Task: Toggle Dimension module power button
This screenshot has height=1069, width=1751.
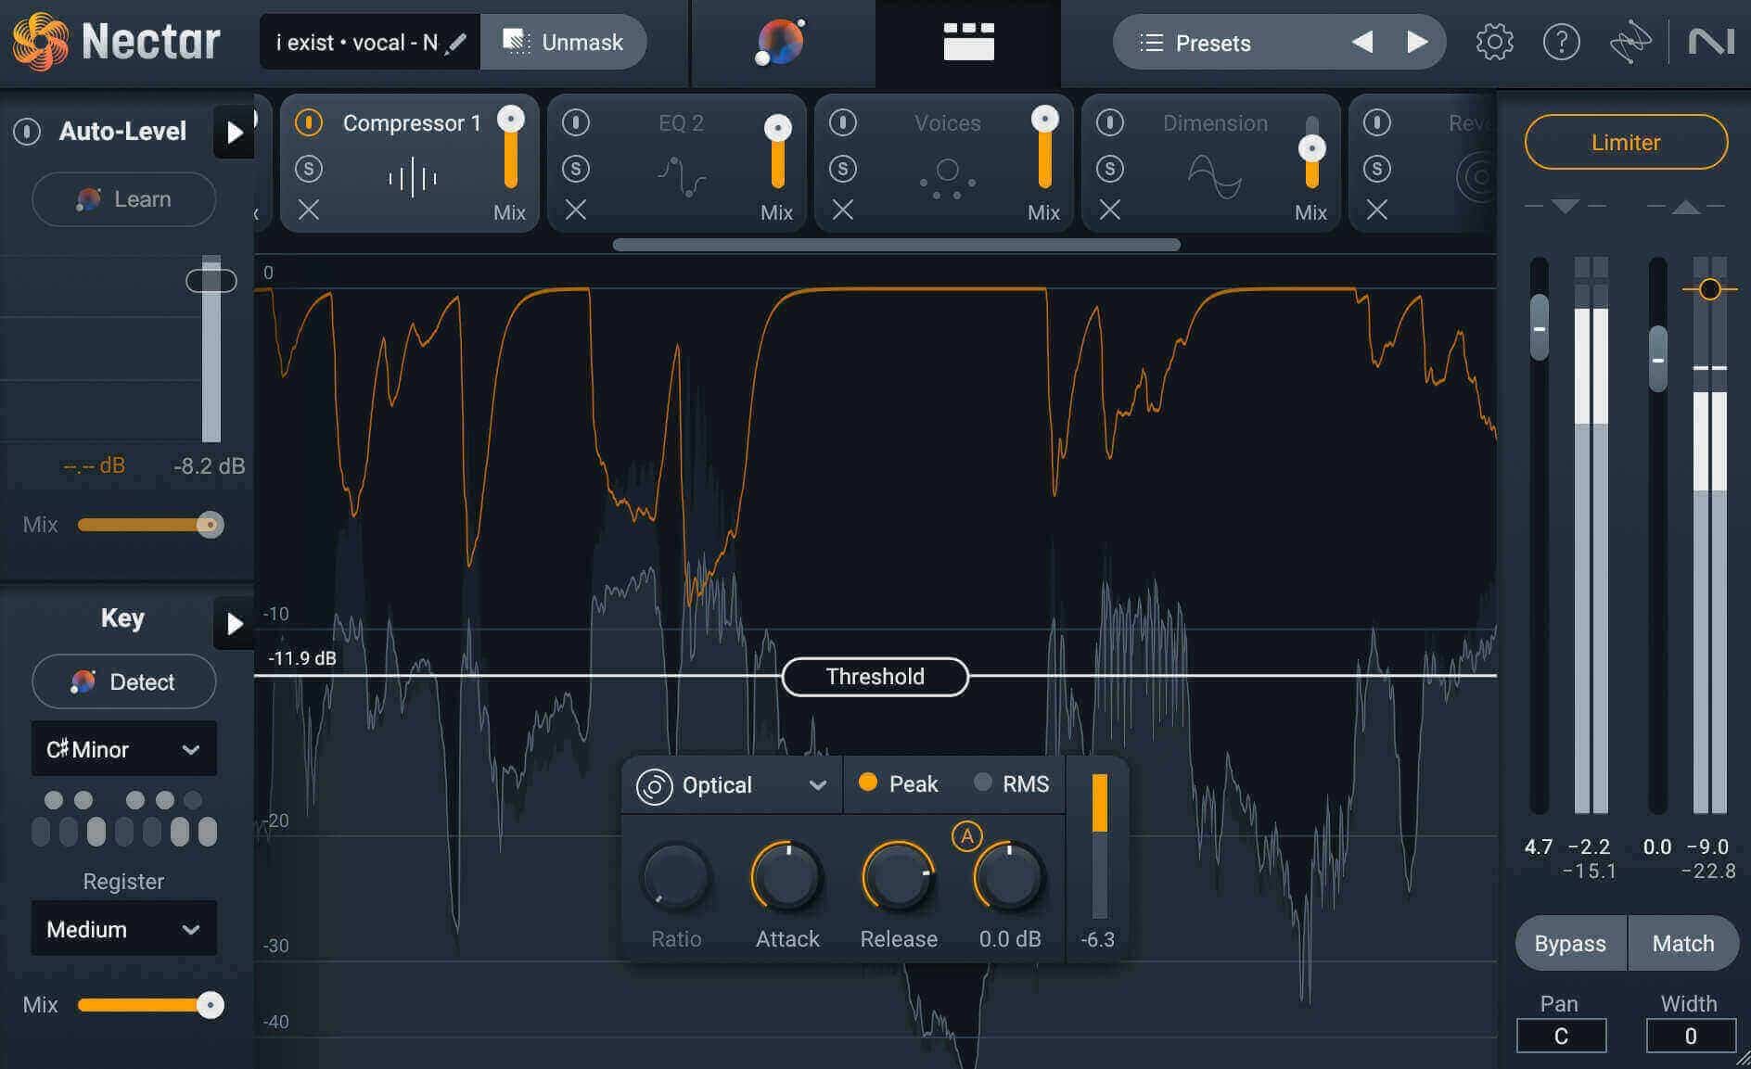Action: pyautogui.click(x=1110, y=122)
